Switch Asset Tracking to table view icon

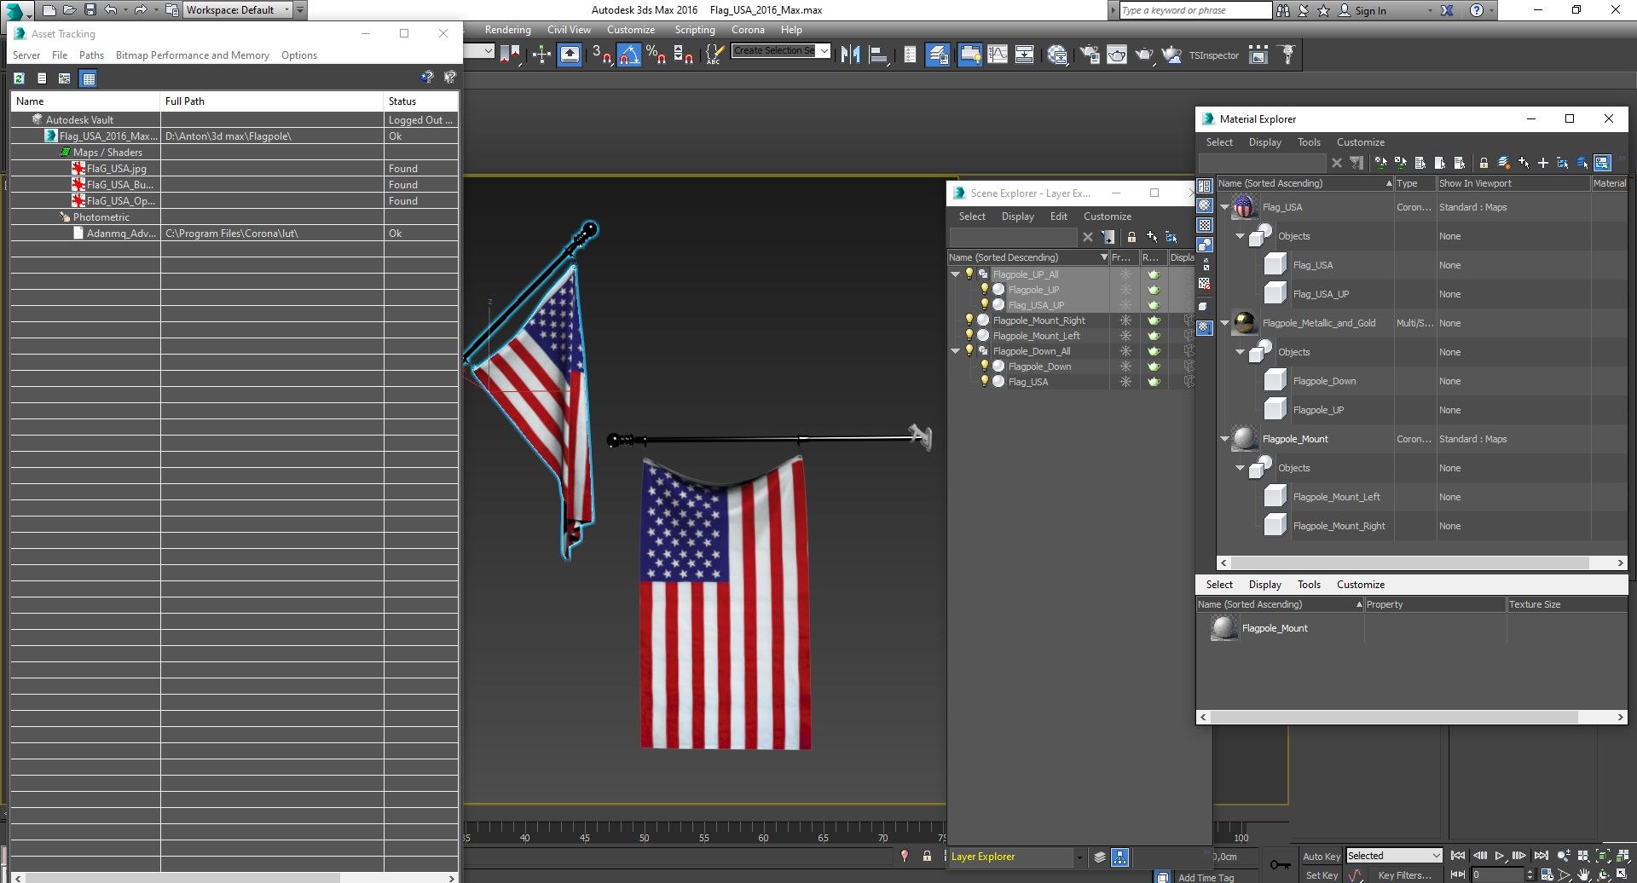tap(88, 78)
